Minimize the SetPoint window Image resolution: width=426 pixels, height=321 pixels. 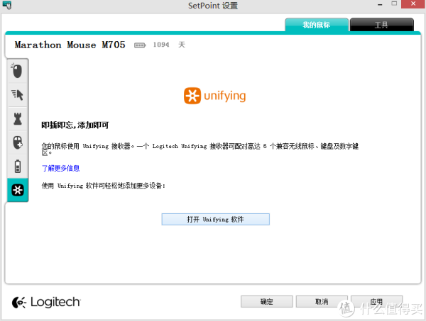[380, 5]
